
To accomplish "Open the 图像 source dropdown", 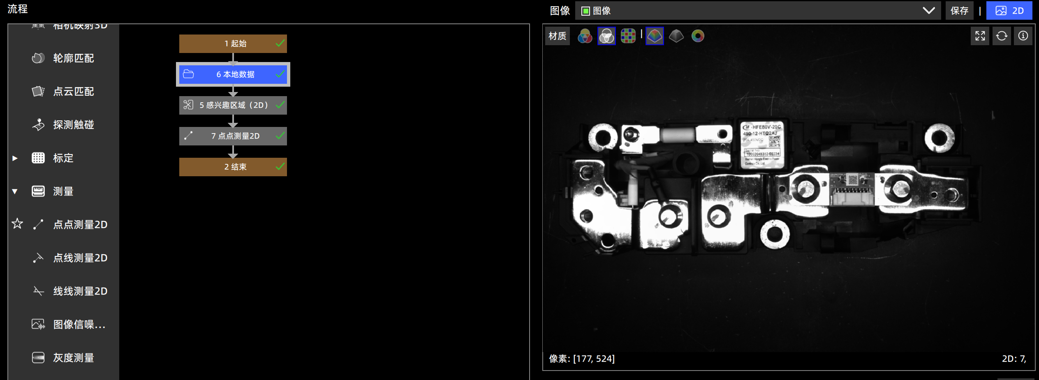I will pyautogui.click(x=758, y=11).
